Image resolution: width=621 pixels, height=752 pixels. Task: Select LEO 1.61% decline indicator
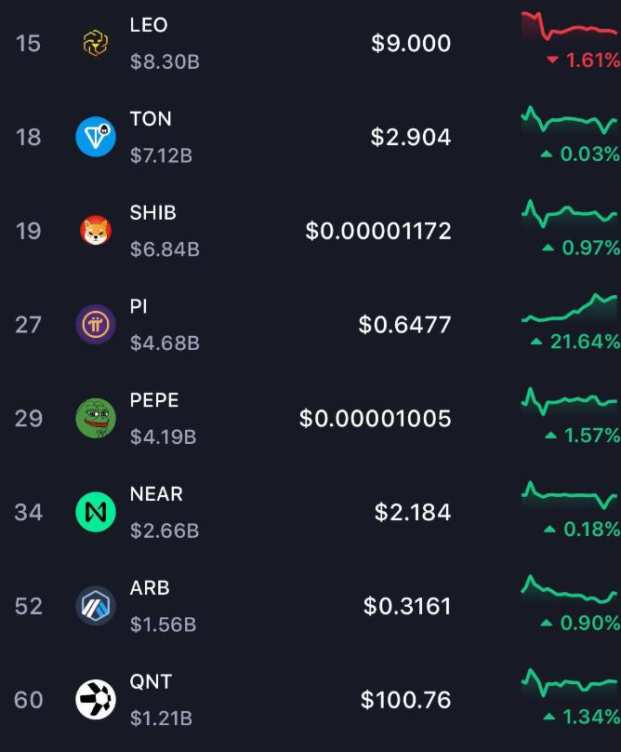click(583, 60)
